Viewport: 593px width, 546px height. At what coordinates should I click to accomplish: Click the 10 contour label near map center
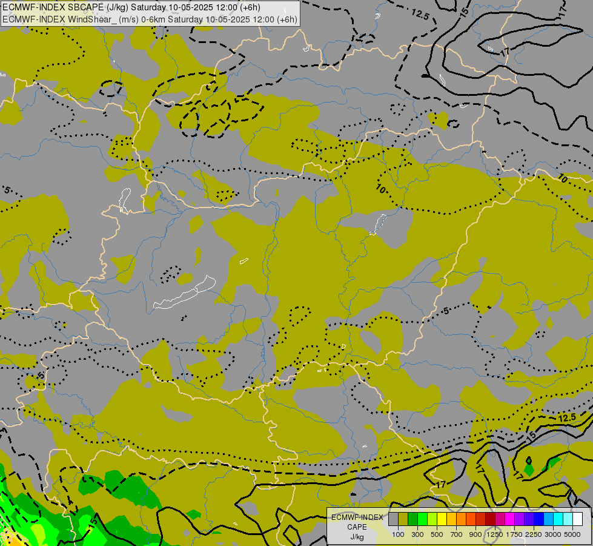381,188
